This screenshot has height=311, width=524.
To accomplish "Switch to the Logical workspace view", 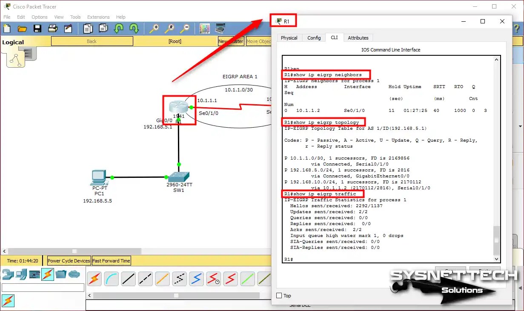I will click(x=13, y=42).
